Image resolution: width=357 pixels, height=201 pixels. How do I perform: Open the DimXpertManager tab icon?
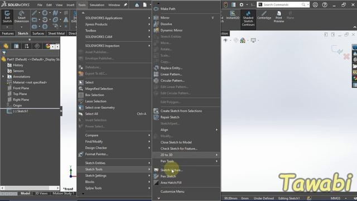(x=37, y=46)
